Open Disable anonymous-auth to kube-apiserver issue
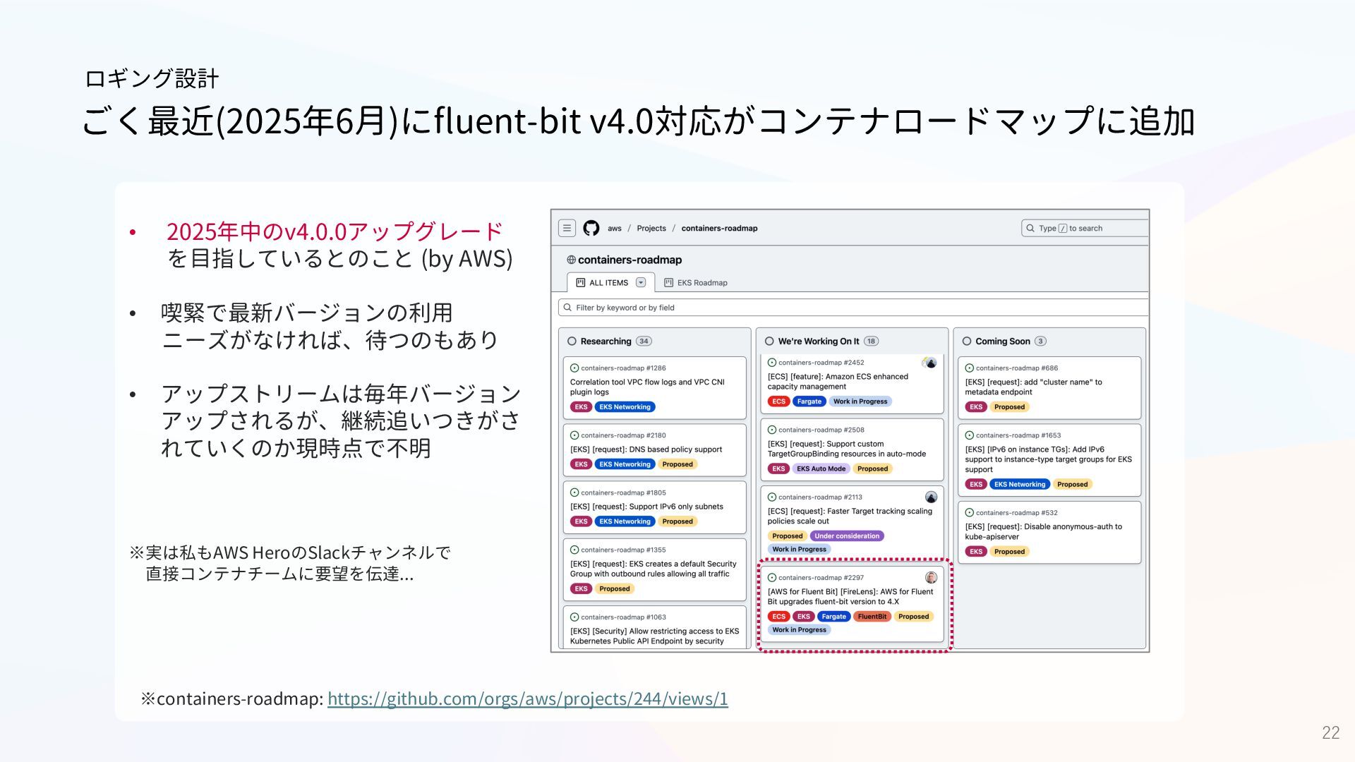This screenshot has width=1355, height=762. [x=1043, y=531]
